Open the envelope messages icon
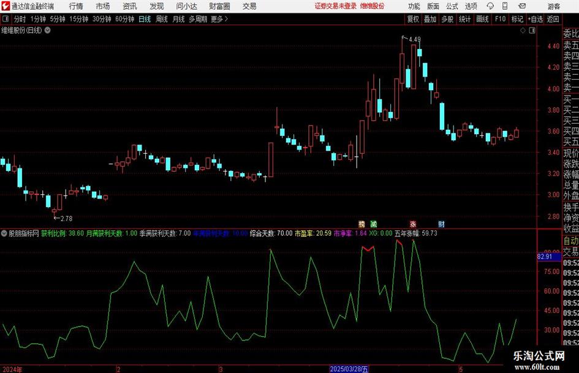This screenshot has width=579, height=373. (x=522, y=6)
